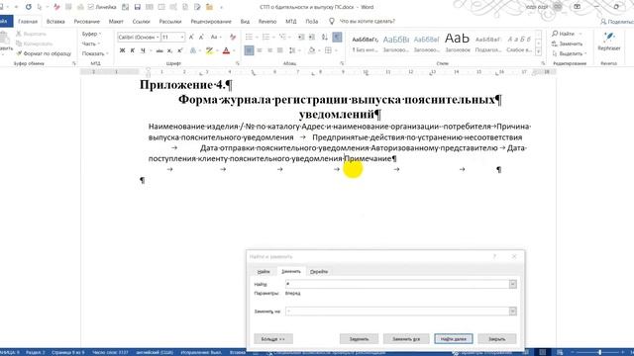Viewport: 634px width, 356px height.
Task: Toggle the bulleted list button
Action: [x=249, y=38]
